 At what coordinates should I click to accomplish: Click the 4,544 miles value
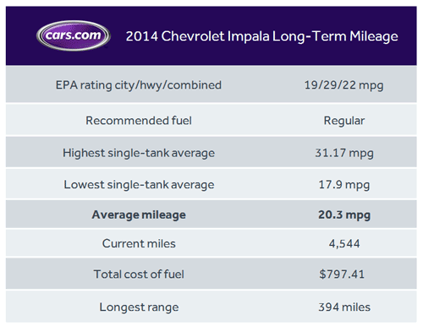[x=344, y=244]
